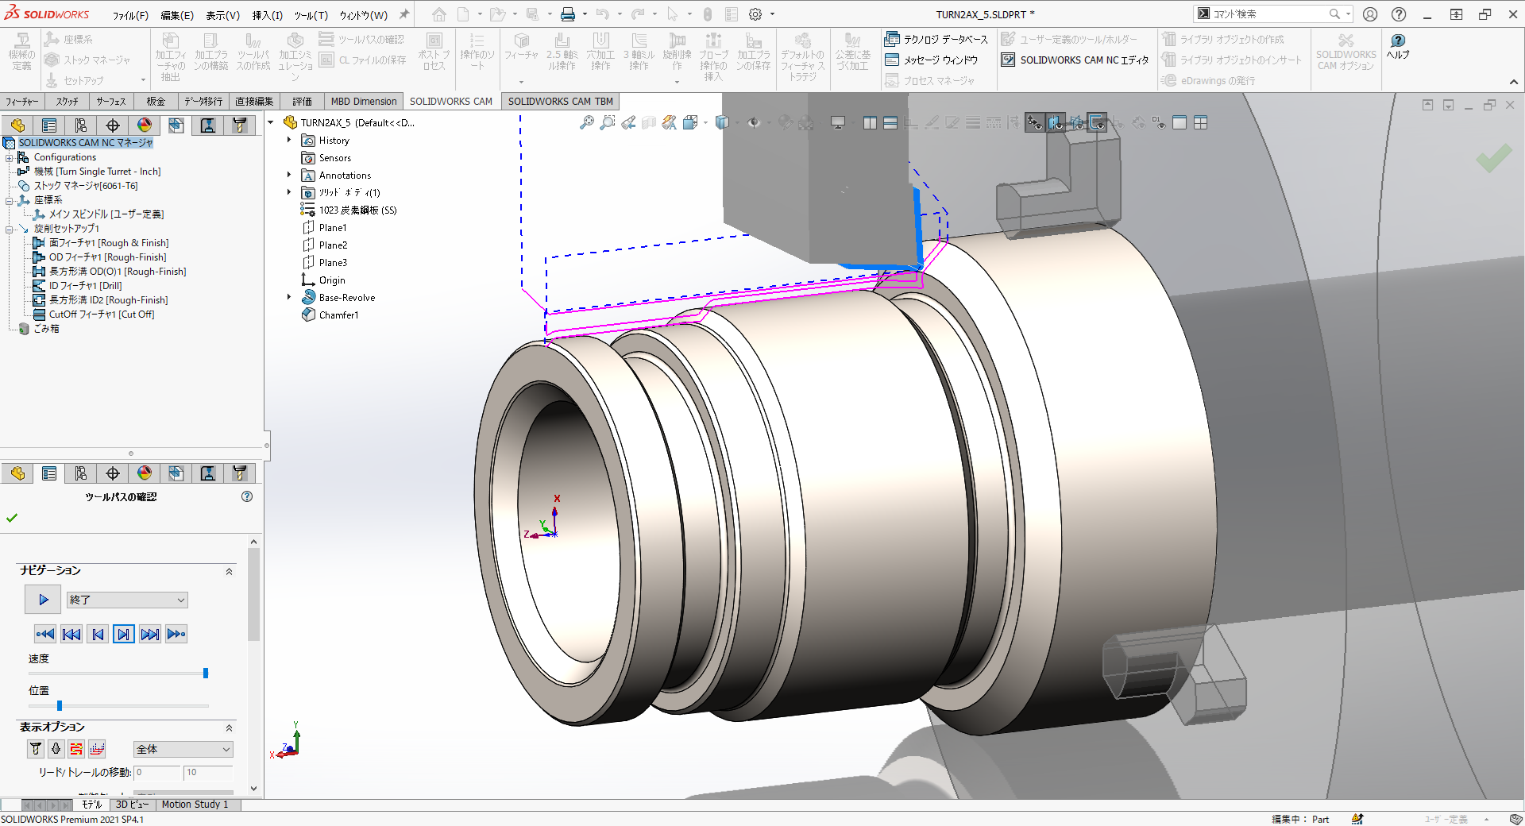Toggle first highlighted visibility icon in viewport toolbar
Screen dimensions: 1525x826
(x=1035, y=122)
